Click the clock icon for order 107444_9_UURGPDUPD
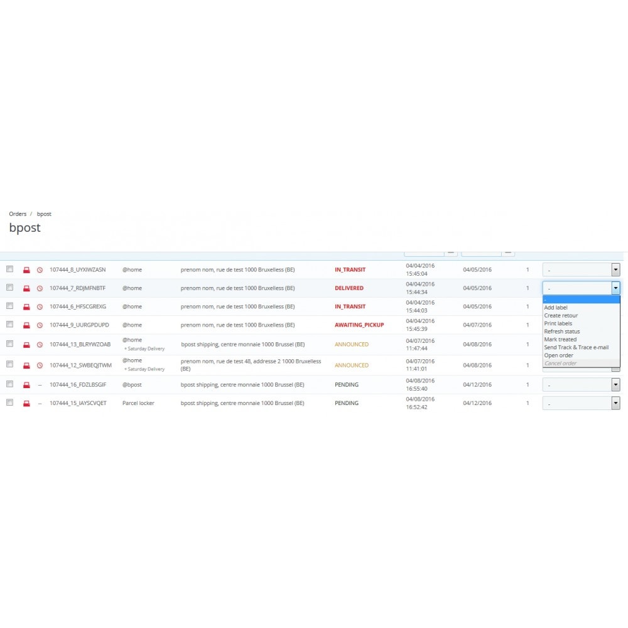The height and width of the screenshot is (628, 628). (40, 325)
